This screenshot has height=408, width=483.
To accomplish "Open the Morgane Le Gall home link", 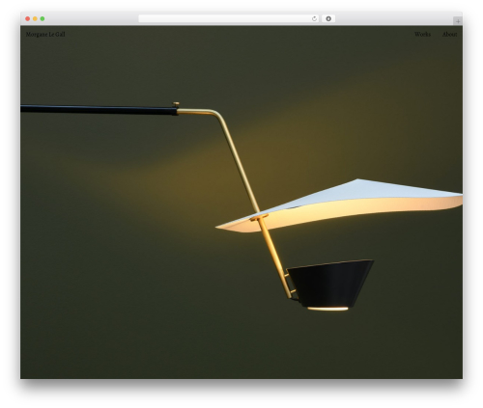I will click(45, 35).
